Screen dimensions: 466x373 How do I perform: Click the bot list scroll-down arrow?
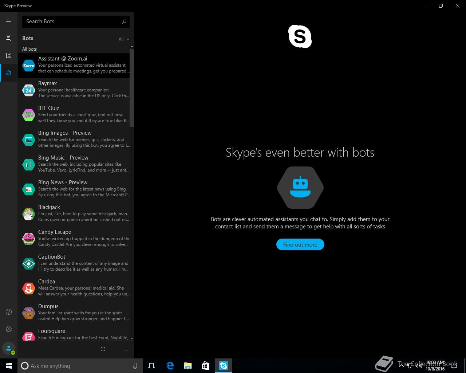click(132, 338)
